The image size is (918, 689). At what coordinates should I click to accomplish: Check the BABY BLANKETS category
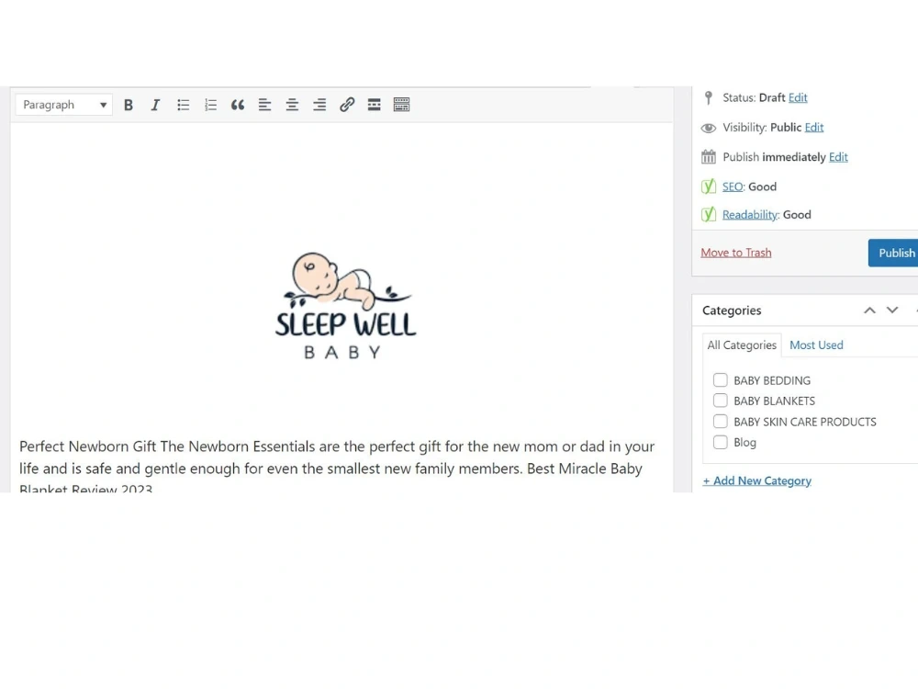tap(720, 401)
